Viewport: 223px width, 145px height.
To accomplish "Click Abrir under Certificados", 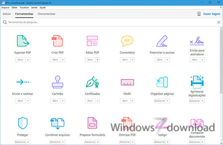I will tap(90, 101).
